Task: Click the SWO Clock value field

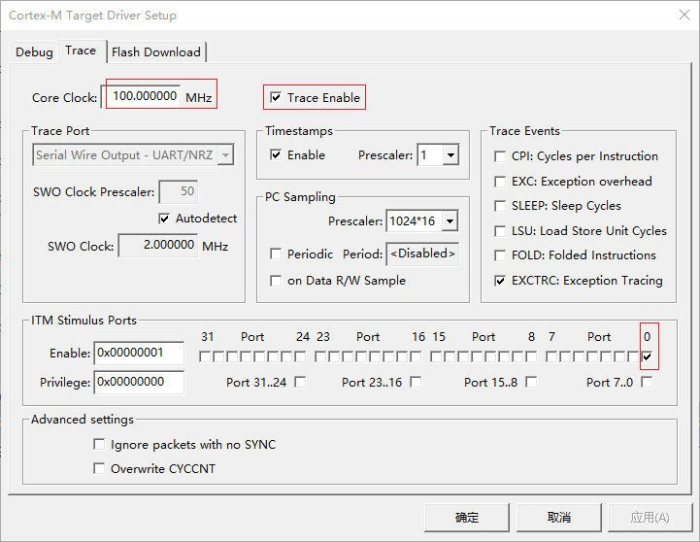Action: 157,245
